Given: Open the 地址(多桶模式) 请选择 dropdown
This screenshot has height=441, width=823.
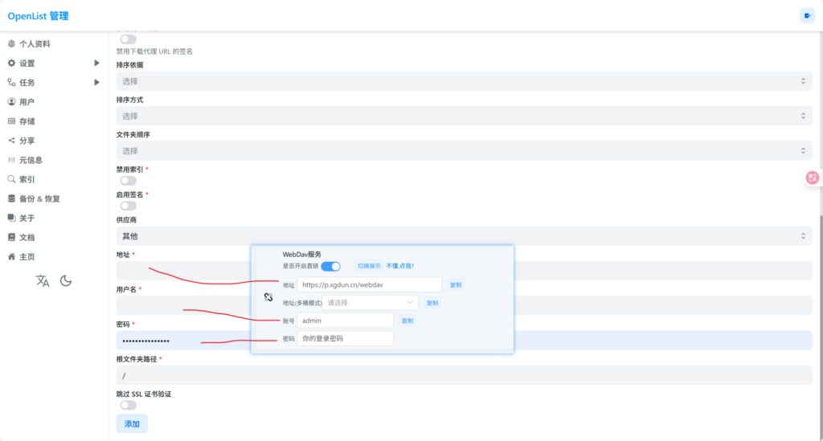Looking at the screenshot, I should coord(370,303).
